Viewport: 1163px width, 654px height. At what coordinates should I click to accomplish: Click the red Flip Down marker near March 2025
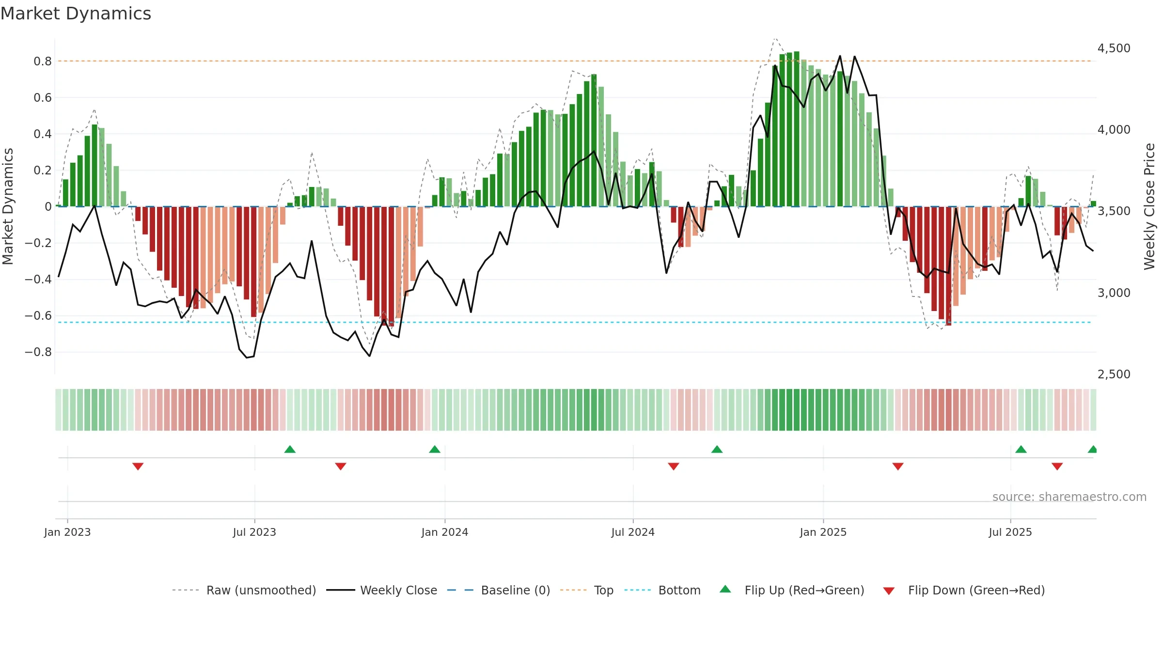point(898,466)
